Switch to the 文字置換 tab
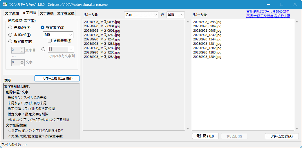302x148 pixels. pyautogui.click(x=47, y=13)
